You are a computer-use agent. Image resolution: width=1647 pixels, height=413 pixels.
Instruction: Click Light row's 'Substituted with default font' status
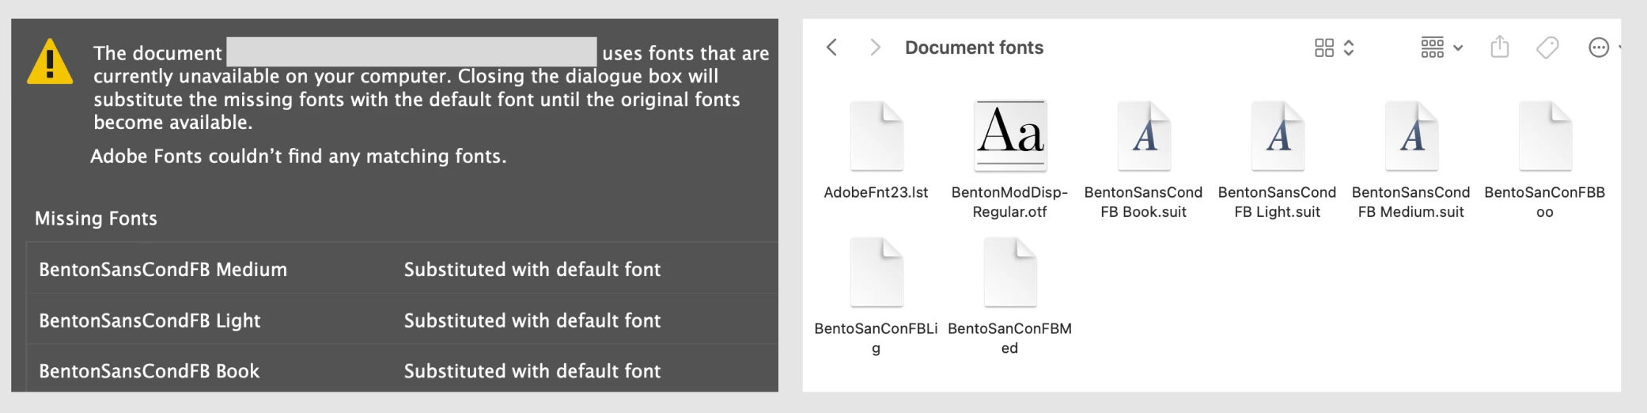pos(532,320)
